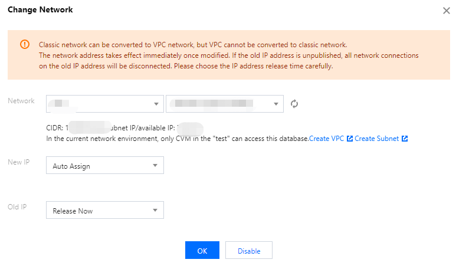
Task: Click the CIDR subnet info text
Action: pyautogui.click(x=124, y=128)
